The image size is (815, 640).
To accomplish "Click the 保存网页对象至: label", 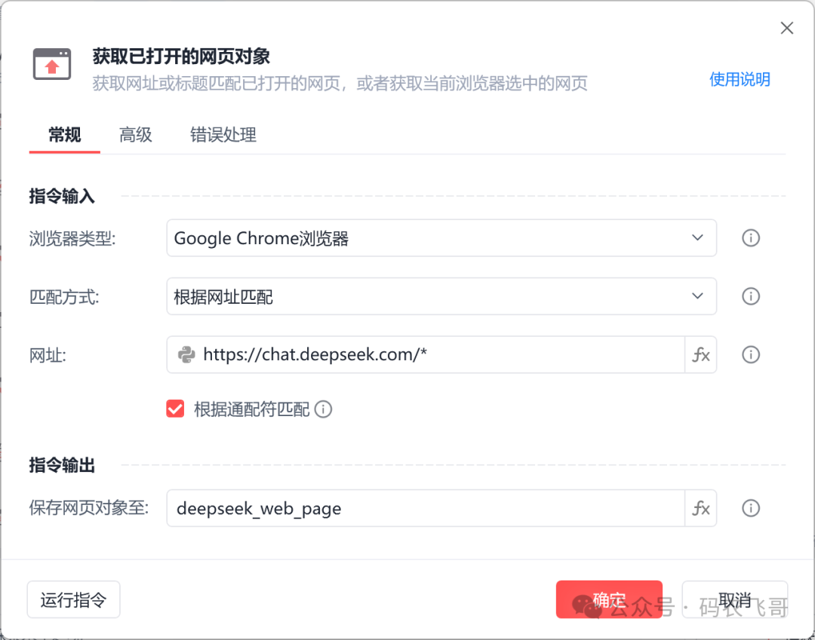I will 89,507.
